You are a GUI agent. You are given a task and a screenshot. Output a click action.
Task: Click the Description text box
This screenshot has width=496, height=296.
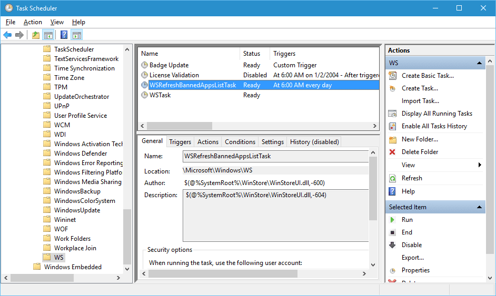(275, 216)
